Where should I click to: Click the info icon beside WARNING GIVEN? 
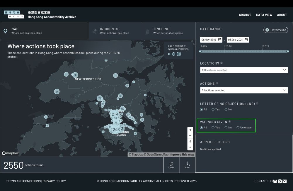230,121
